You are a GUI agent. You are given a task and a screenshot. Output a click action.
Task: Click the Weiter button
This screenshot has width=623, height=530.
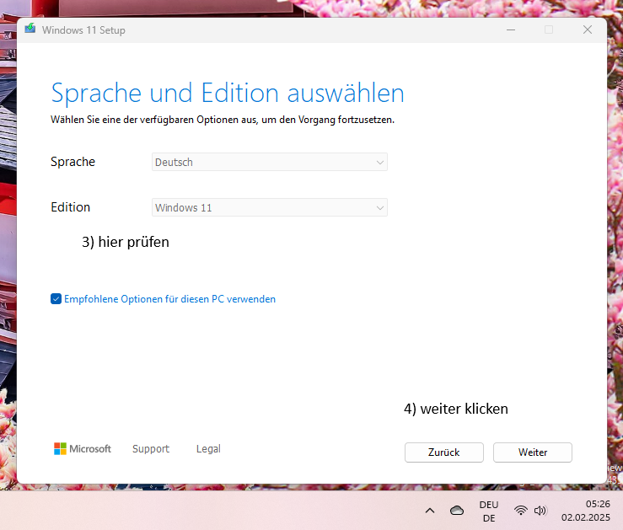[533, 452]
